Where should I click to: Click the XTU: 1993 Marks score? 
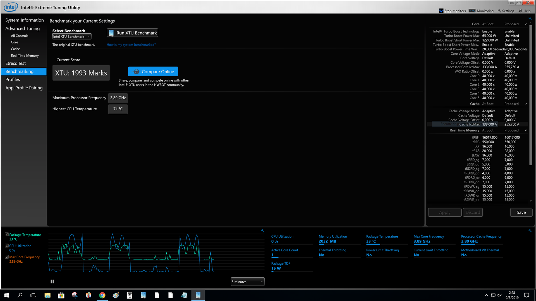81,73
